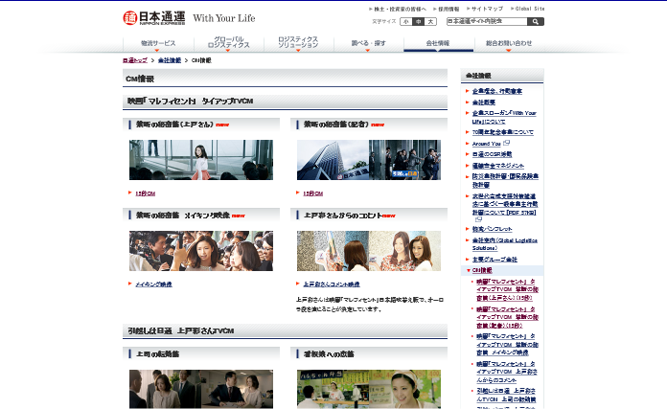Open thumbnail of woman in orange skirt
Image resolution: width=667 pixels, height=409 pixels.
click(201, 160)
